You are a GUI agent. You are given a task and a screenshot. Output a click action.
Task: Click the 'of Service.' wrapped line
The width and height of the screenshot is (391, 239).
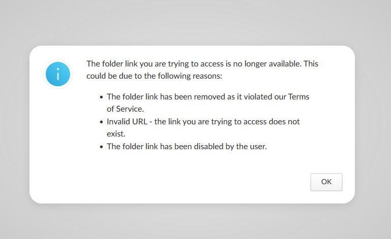125,109
